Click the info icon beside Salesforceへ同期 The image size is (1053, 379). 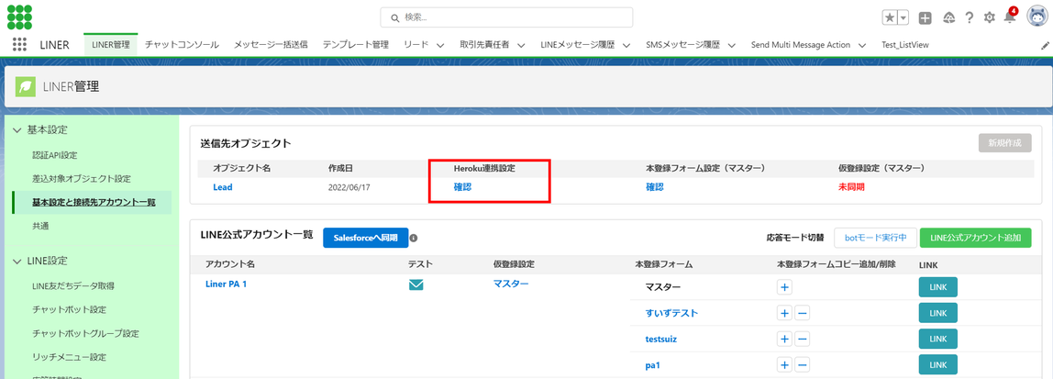click(414, 238)
